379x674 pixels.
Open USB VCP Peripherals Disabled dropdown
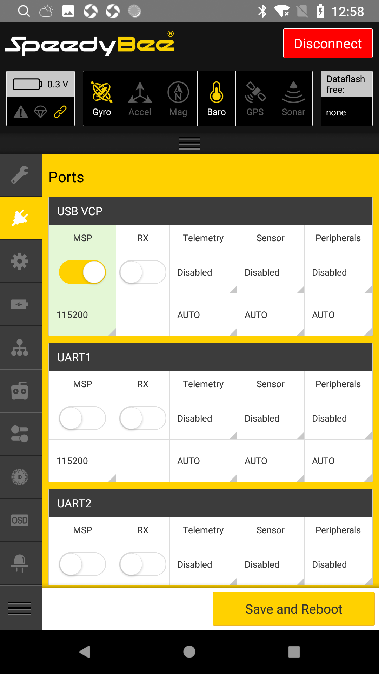[x=338, y=272]
